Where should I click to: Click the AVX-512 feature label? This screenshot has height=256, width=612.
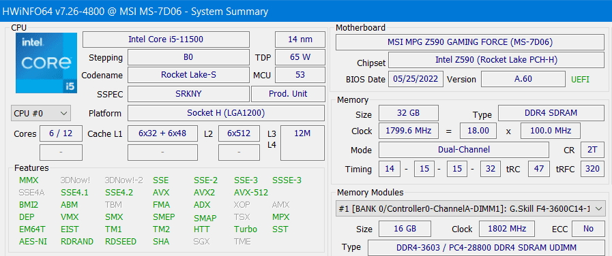point(251,193)
